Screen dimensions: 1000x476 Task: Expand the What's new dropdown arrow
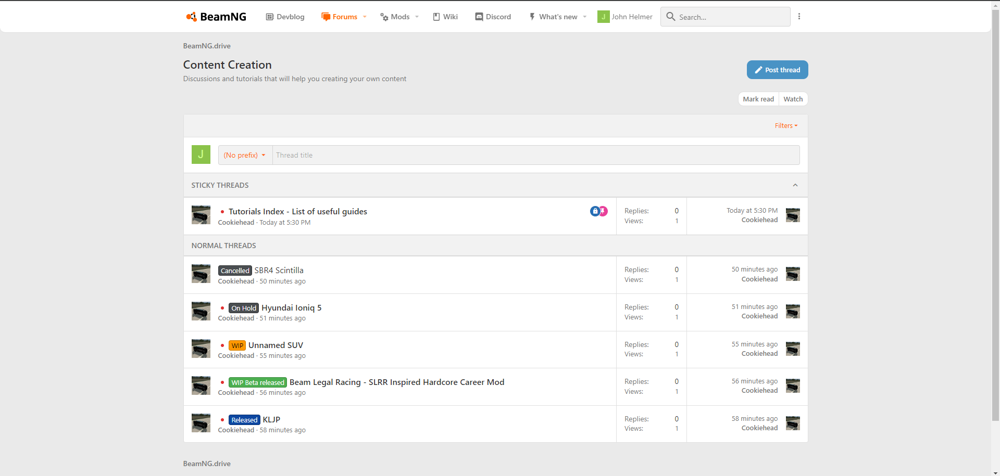tap(585, 17)
